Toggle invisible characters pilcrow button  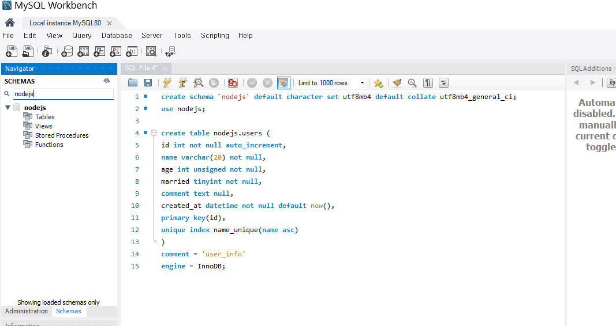tap(428, 83)
